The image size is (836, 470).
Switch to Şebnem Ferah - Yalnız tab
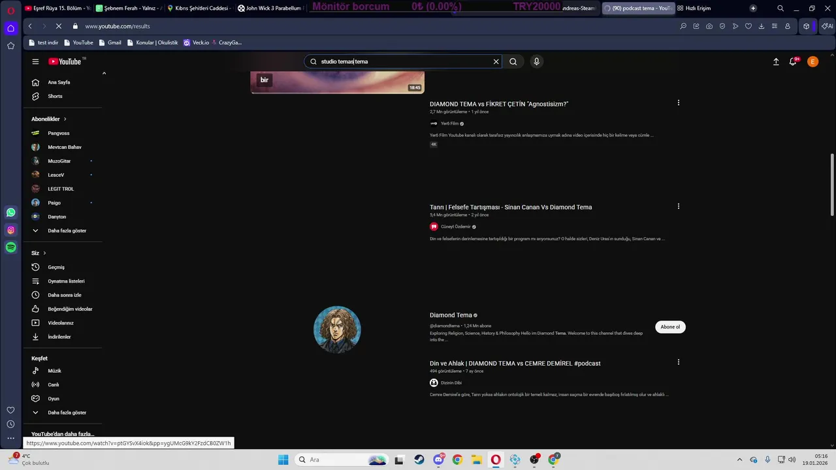[x=128, y=8]
